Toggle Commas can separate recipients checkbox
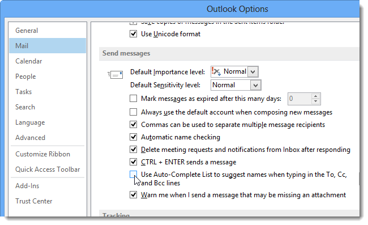Screen dimensions: 368x225 coord(133,125)
